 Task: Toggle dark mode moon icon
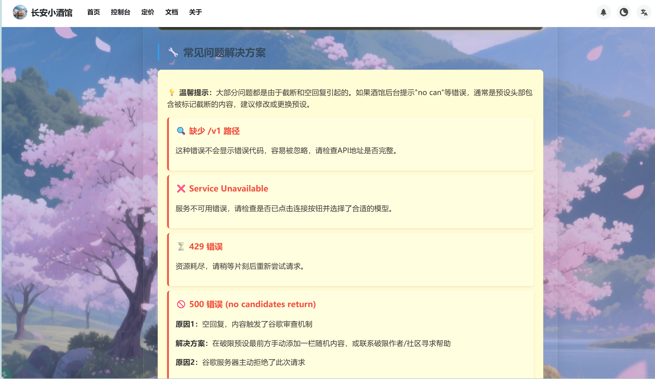coord(624,12)
